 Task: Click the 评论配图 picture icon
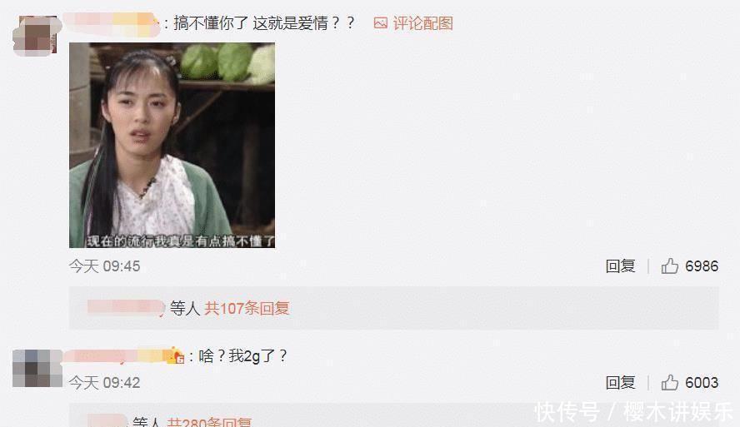[380, 23]
